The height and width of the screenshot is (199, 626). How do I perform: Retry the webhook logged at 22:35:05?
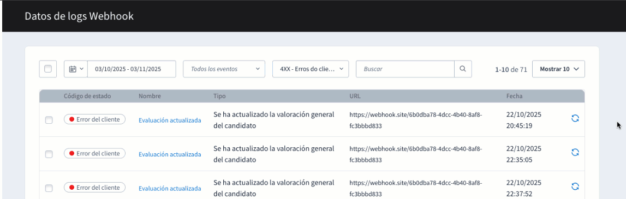pyautogui.click(x=575, y=152)
